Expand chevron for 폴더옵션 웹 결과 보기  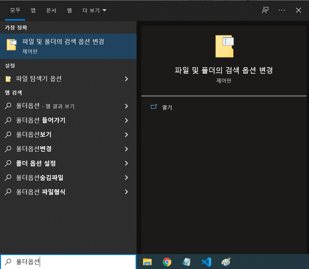click(x=126, y=106)
